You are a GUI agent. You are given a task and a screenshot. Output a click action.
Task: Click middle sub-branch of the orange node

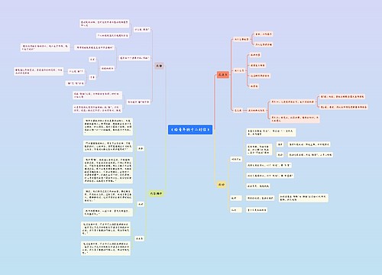pos(239,70)
